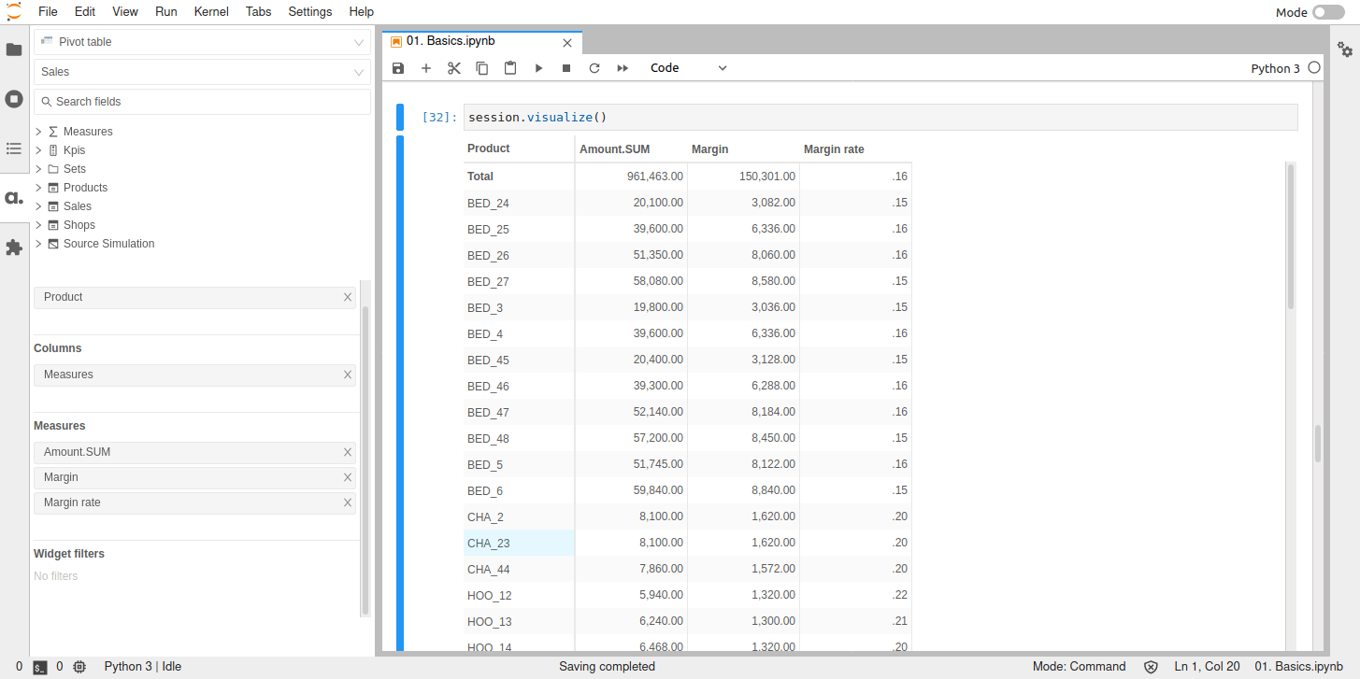Click the Product column header
The image size is (1360, 679).
(519, 149)
